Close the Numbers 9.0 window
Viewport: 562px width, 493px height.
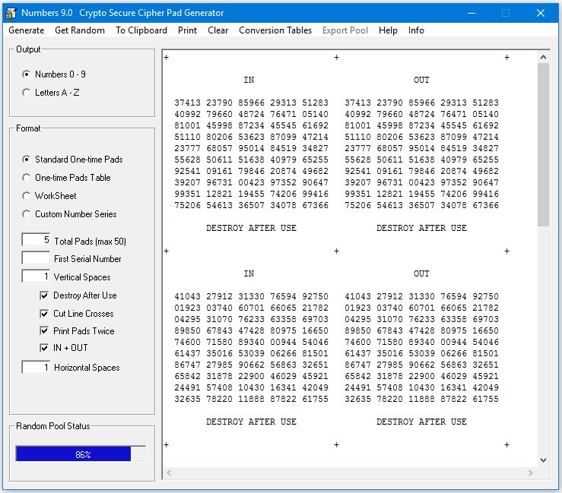pyautogui.click(x=541, y=13)
